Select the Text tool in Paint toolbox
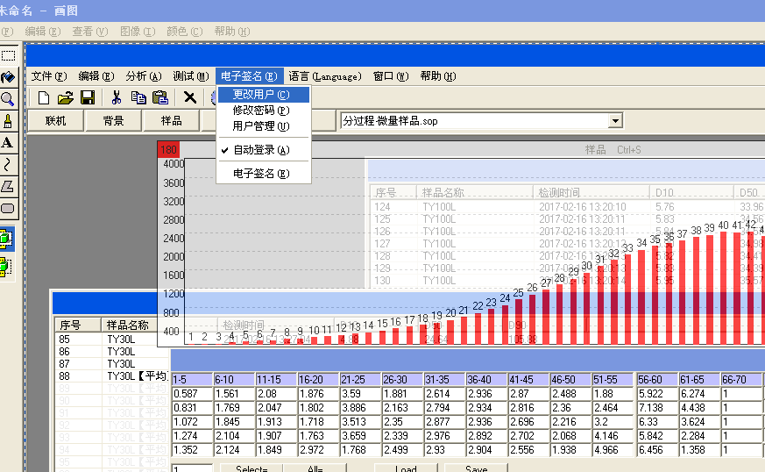 [x=8, y=142]
